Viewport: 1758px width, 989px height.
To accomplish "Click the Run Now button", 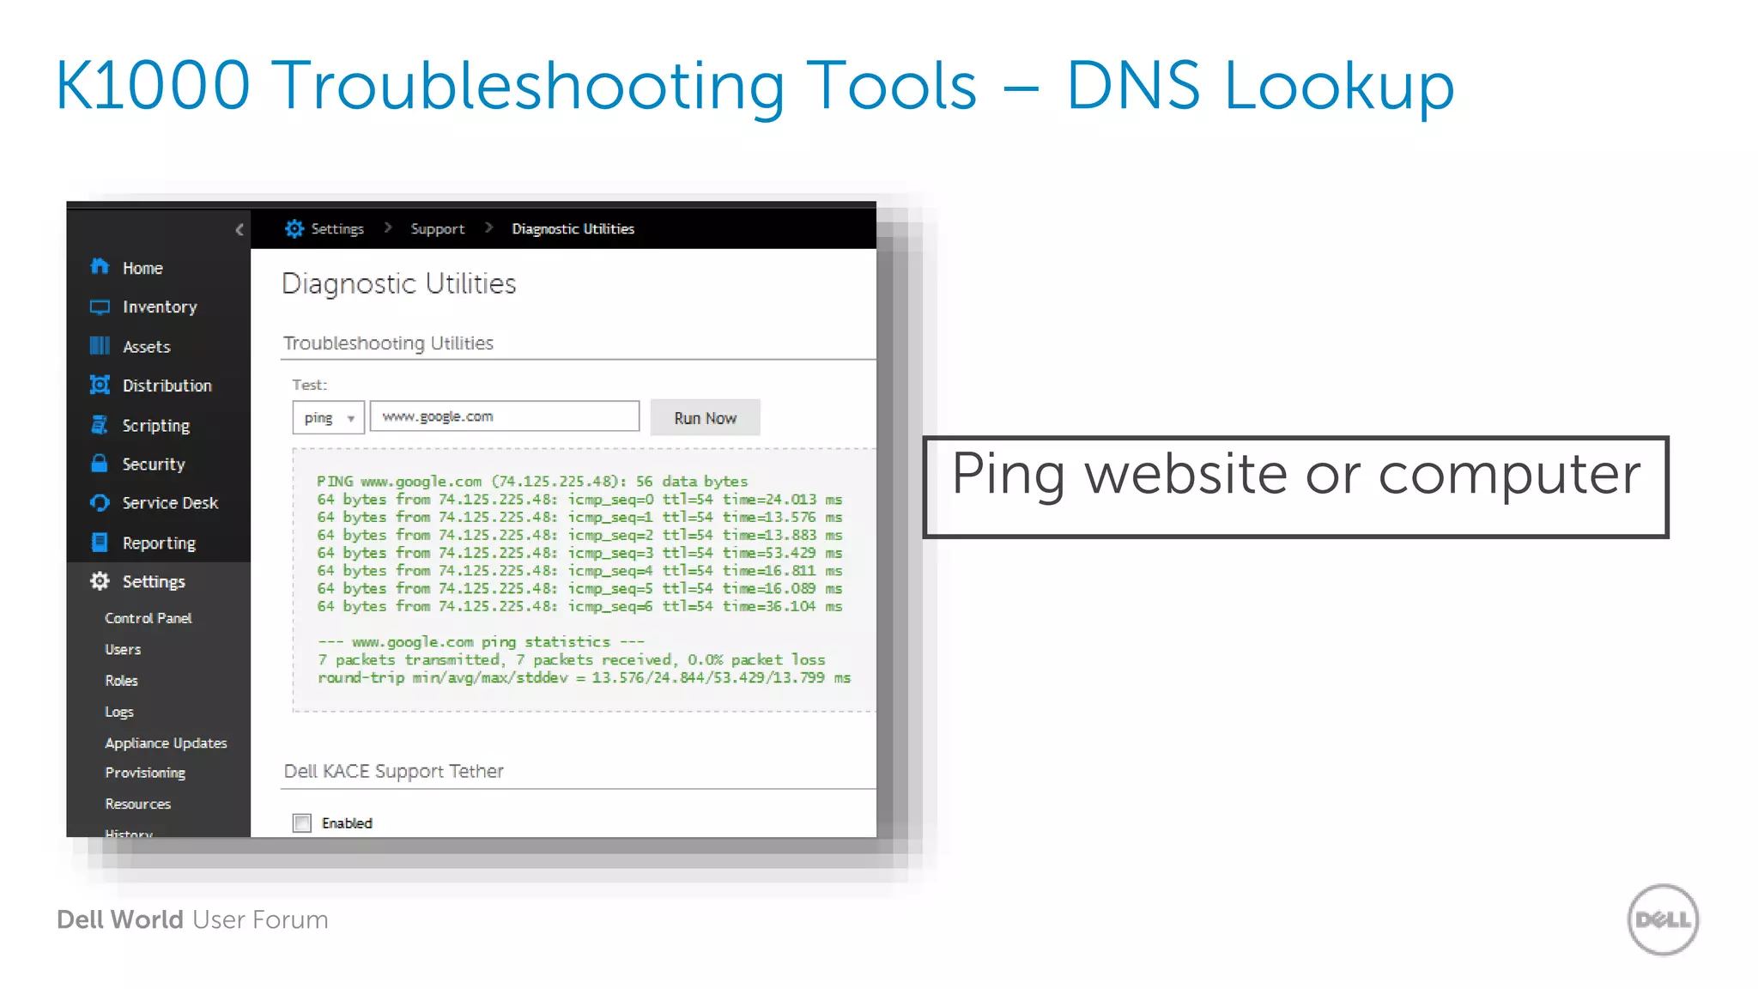I will [705, 417].
